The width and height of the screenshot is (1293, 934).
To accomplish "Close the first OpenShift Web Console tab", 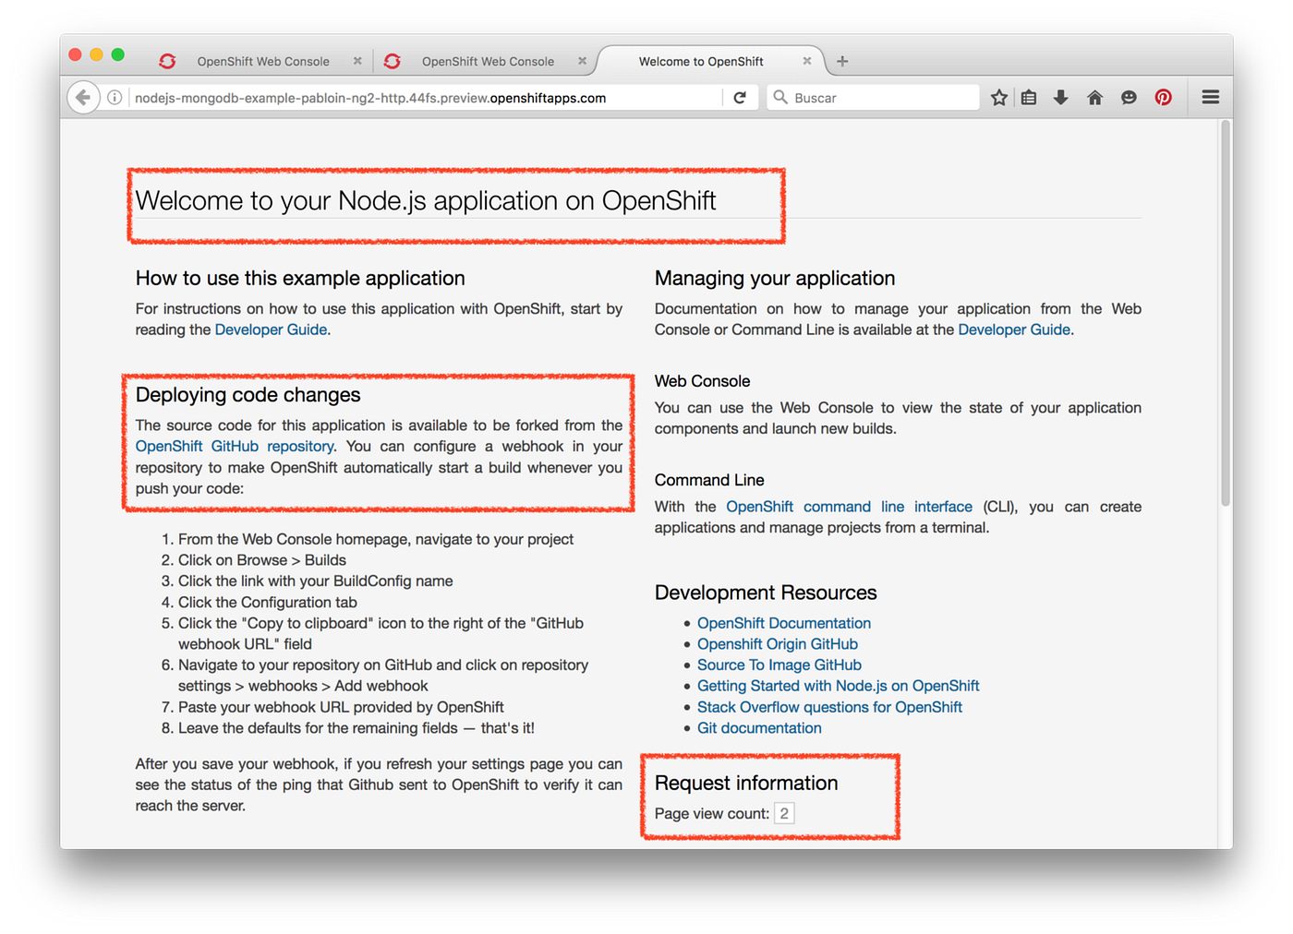I will [357, 61].
